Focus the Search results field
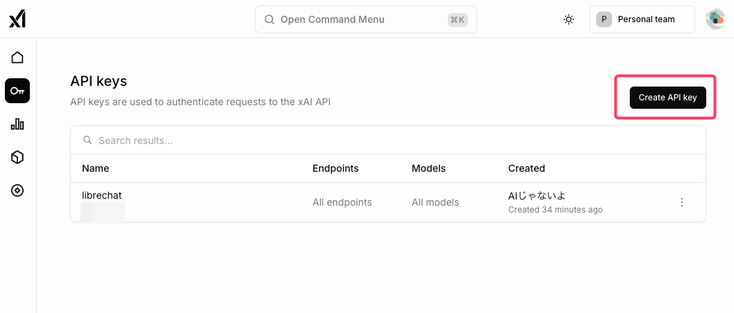Image resolution: width=734 pixels, height=313 pixels. click(x=389, y=141)
